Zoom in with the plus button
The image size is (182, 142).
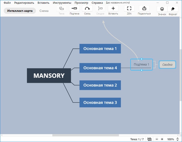click(x=162, y=139)
